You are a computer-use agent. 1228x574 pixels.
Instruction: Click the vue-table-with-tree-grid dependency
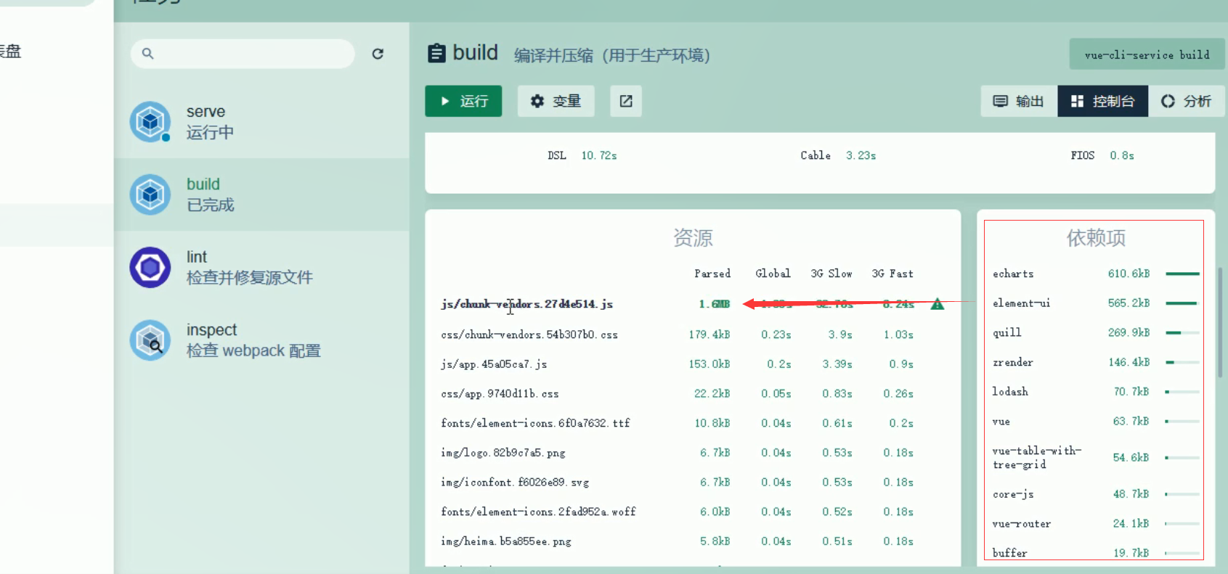point(1036,457)
